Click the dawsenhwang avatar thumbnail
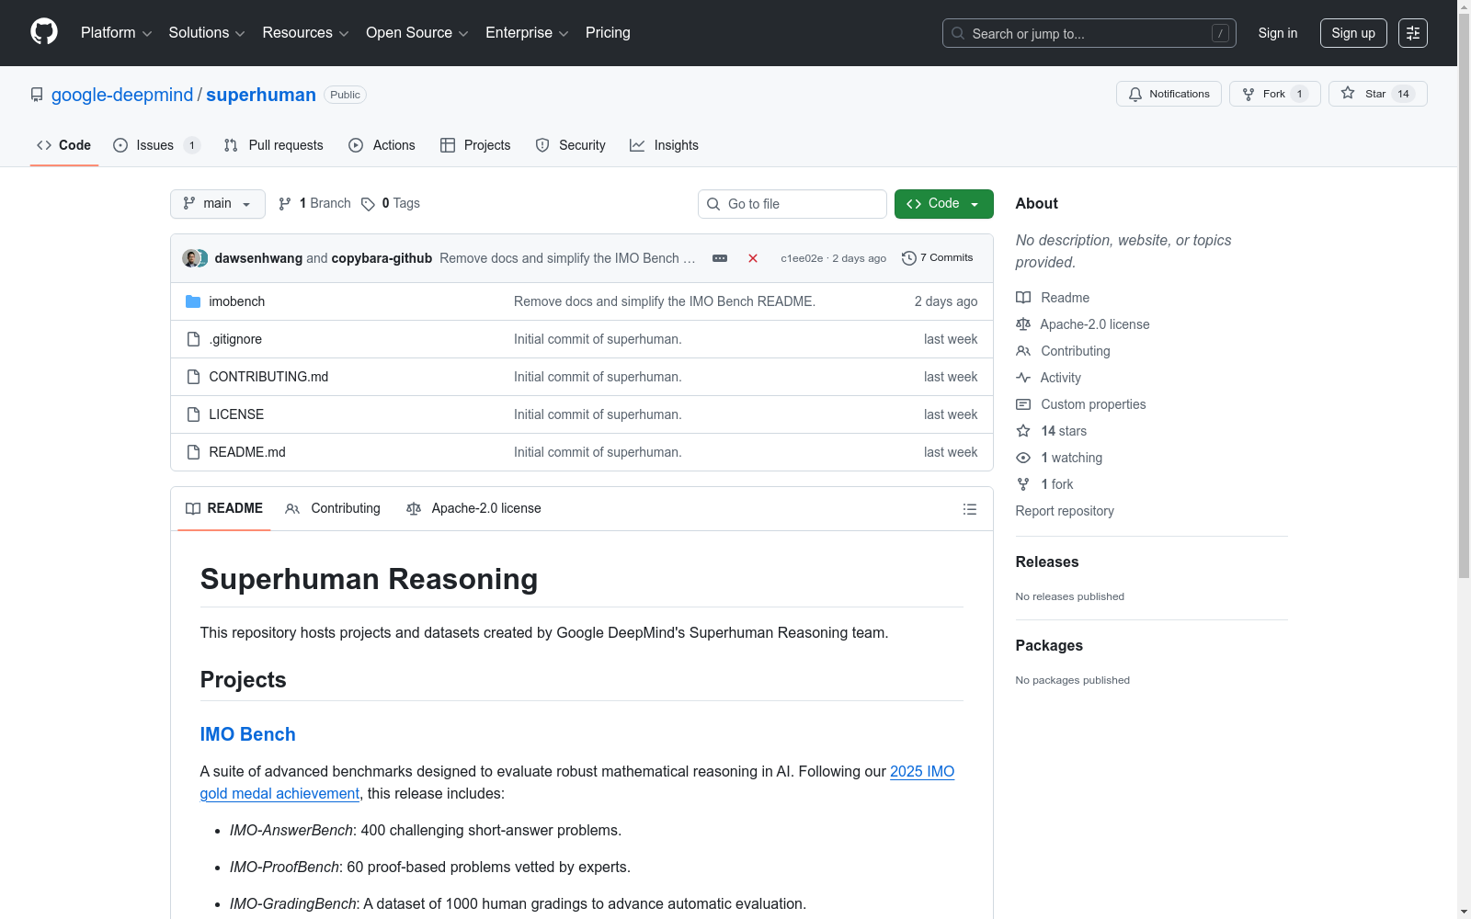The width and height of the screenshot is (1471, 919). pos(190,258)
